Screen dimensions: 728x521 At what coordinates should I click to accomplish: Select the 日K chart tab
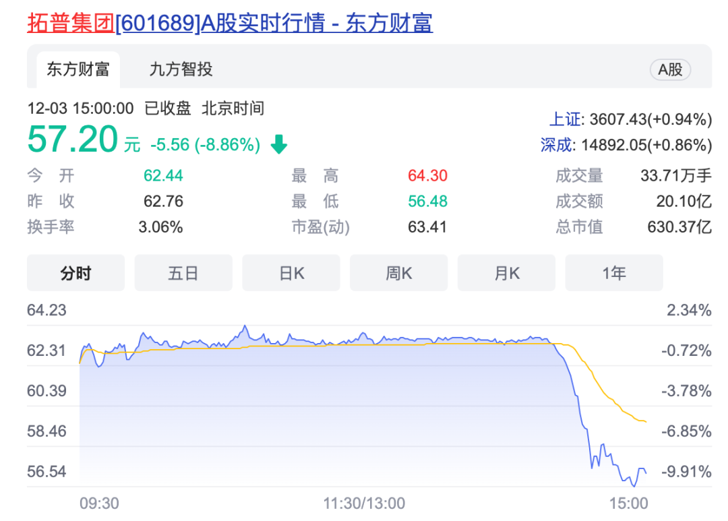pos(291,273)
